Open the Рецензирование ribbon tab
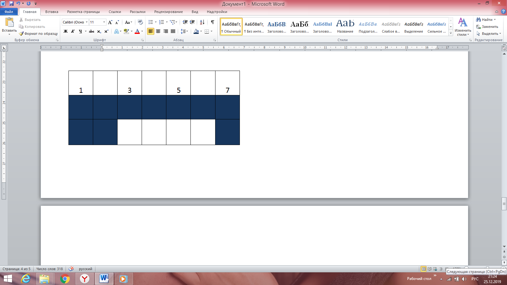The image size is (507, 285). point(168,12)
